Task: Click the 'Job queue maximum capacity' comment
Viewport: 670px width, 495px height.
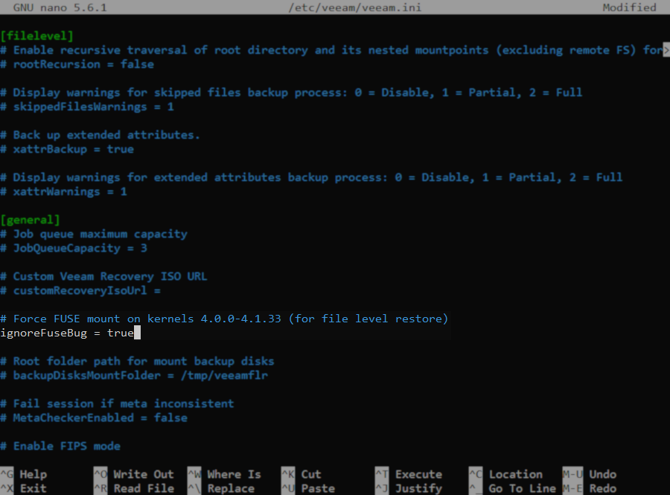Action: click(94, 234)
